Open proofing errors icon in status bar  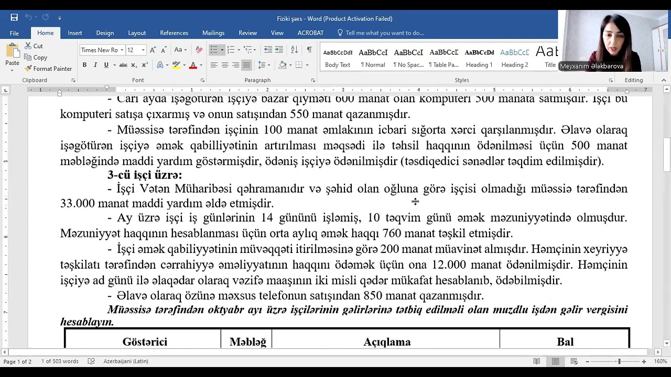[91, 361]
